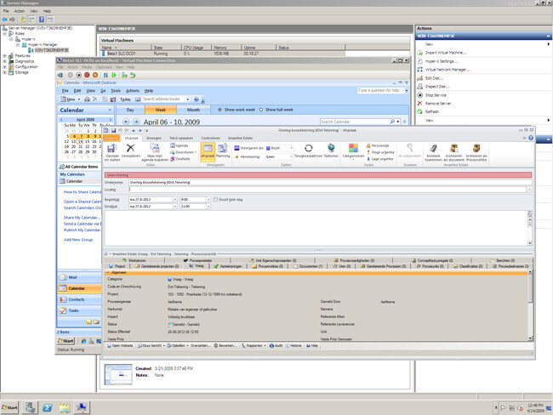This screenshot has width=553, height=415.
Task: Open the Controleren ribbon tab
Action: 210,139
